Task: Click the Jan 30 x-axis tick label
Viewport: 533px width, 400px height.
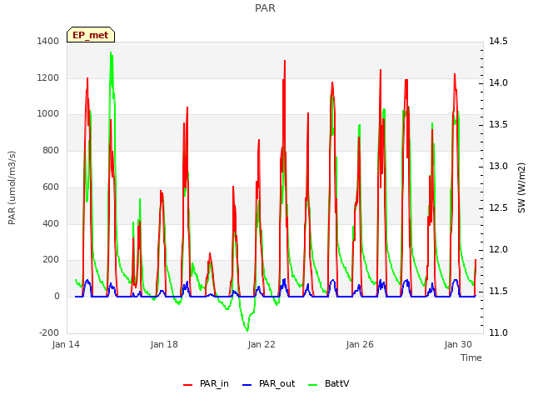Action: pyautogui.click(x=458, y=344)
